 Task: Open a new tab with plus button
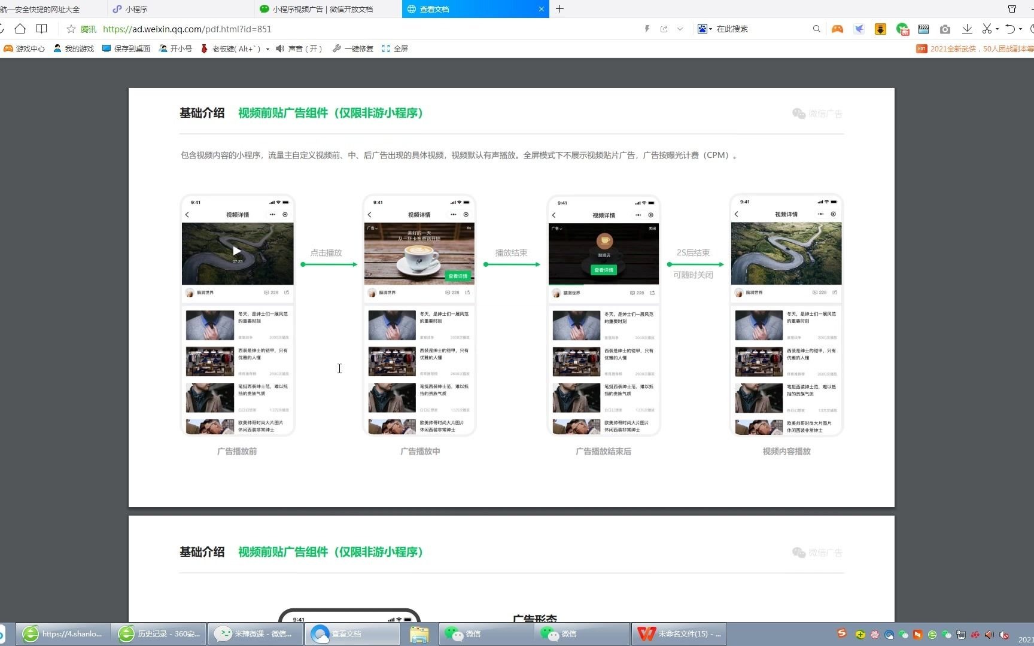tap(559, 9)
